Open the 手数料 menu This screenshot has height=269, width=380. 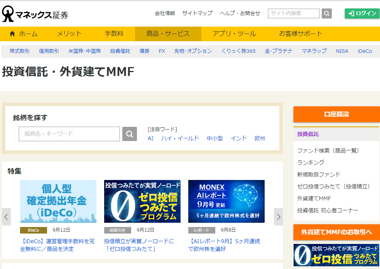click(114, 34)
